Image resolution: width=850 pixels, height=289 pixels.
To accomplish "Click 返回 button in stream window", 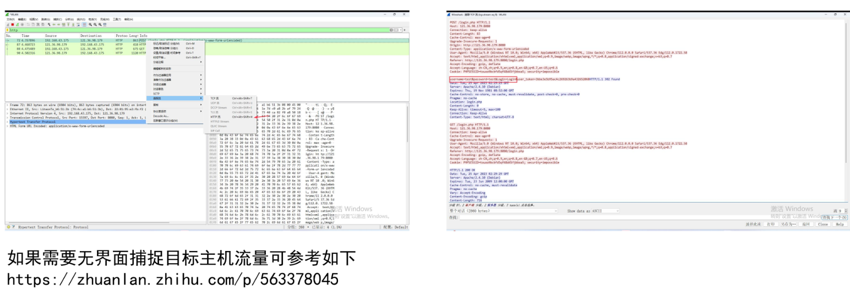I will 806,225.
